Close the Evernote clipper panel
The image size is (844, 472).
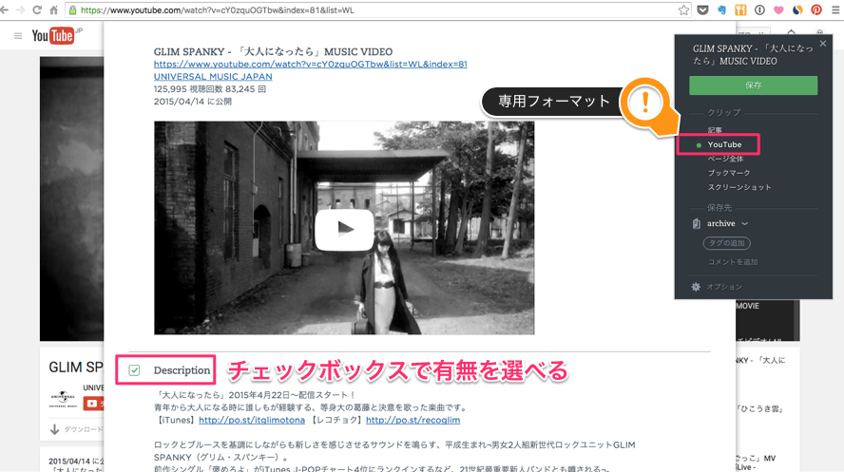tap(823, 44)
